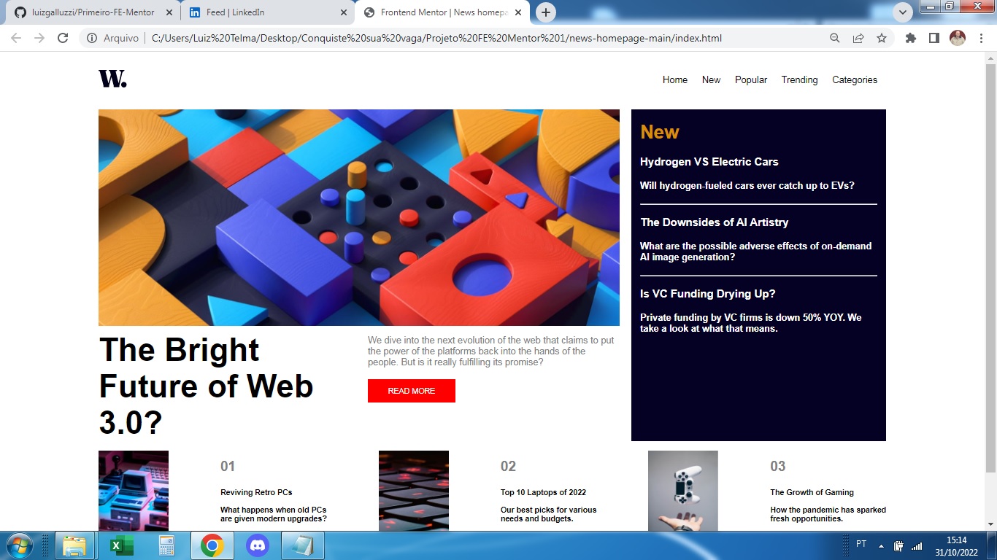
Task: Click the Reviving Retro PCs thumbnail image
Action: pos(134,491)
